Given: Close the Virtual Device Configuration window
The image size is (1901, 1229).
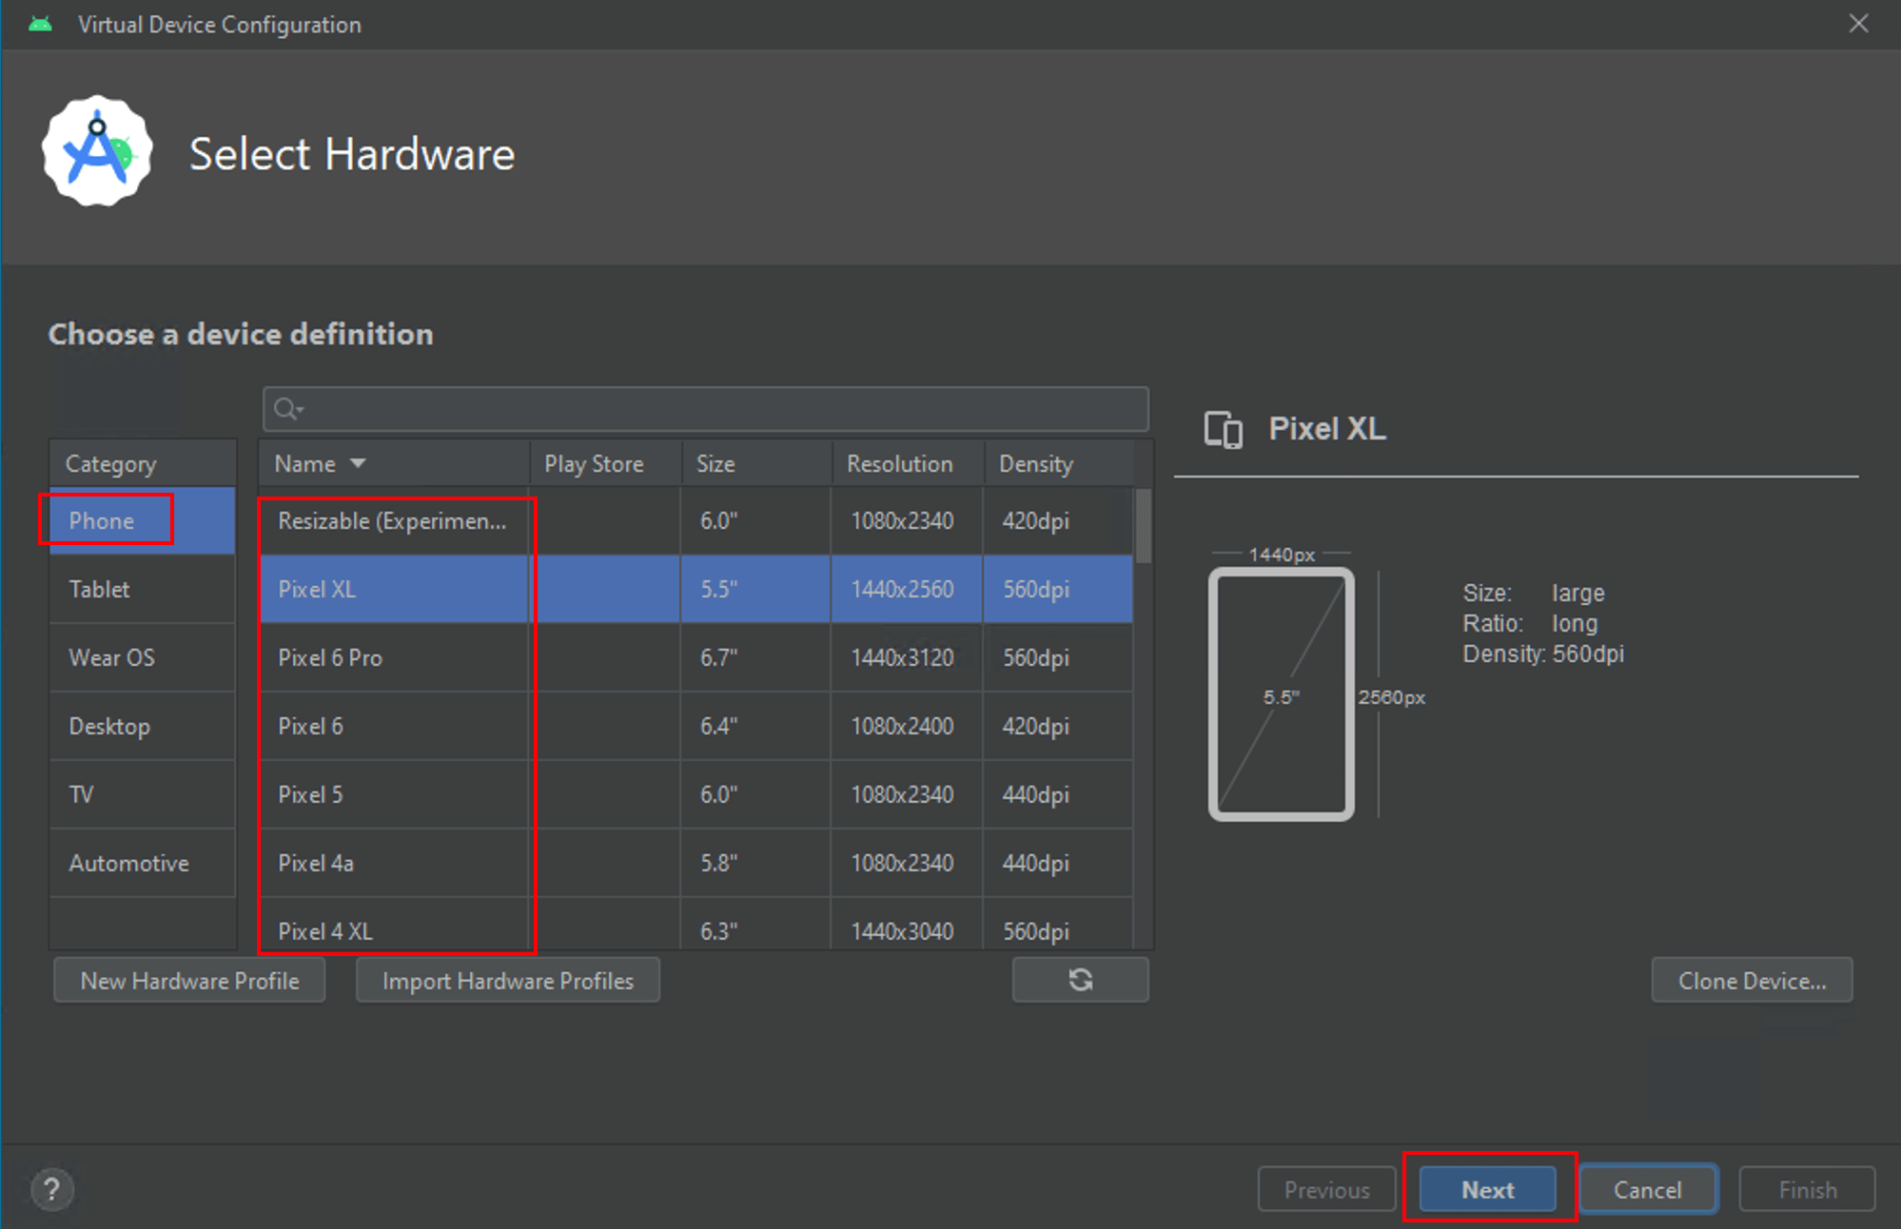Looking at the screenshot, I should (1858, 24).
